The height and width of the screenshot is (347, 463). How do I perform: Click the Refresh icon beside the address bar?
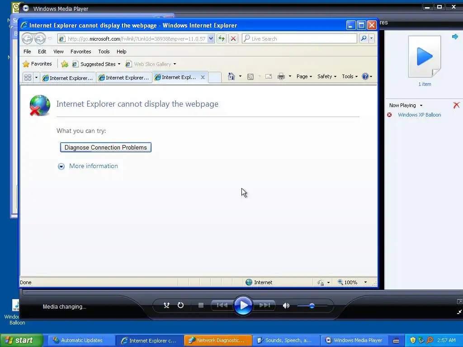[222, 39]
